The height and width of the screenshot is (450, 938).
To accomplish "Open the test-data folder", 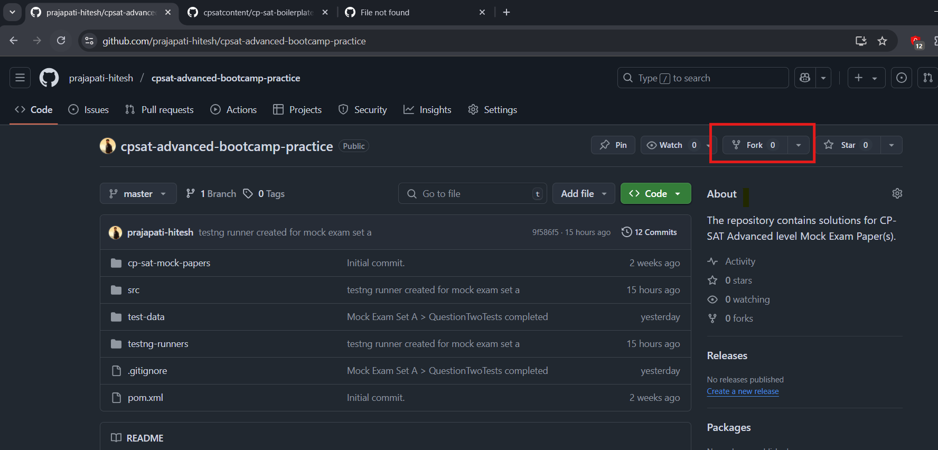I will pos(146,317).
